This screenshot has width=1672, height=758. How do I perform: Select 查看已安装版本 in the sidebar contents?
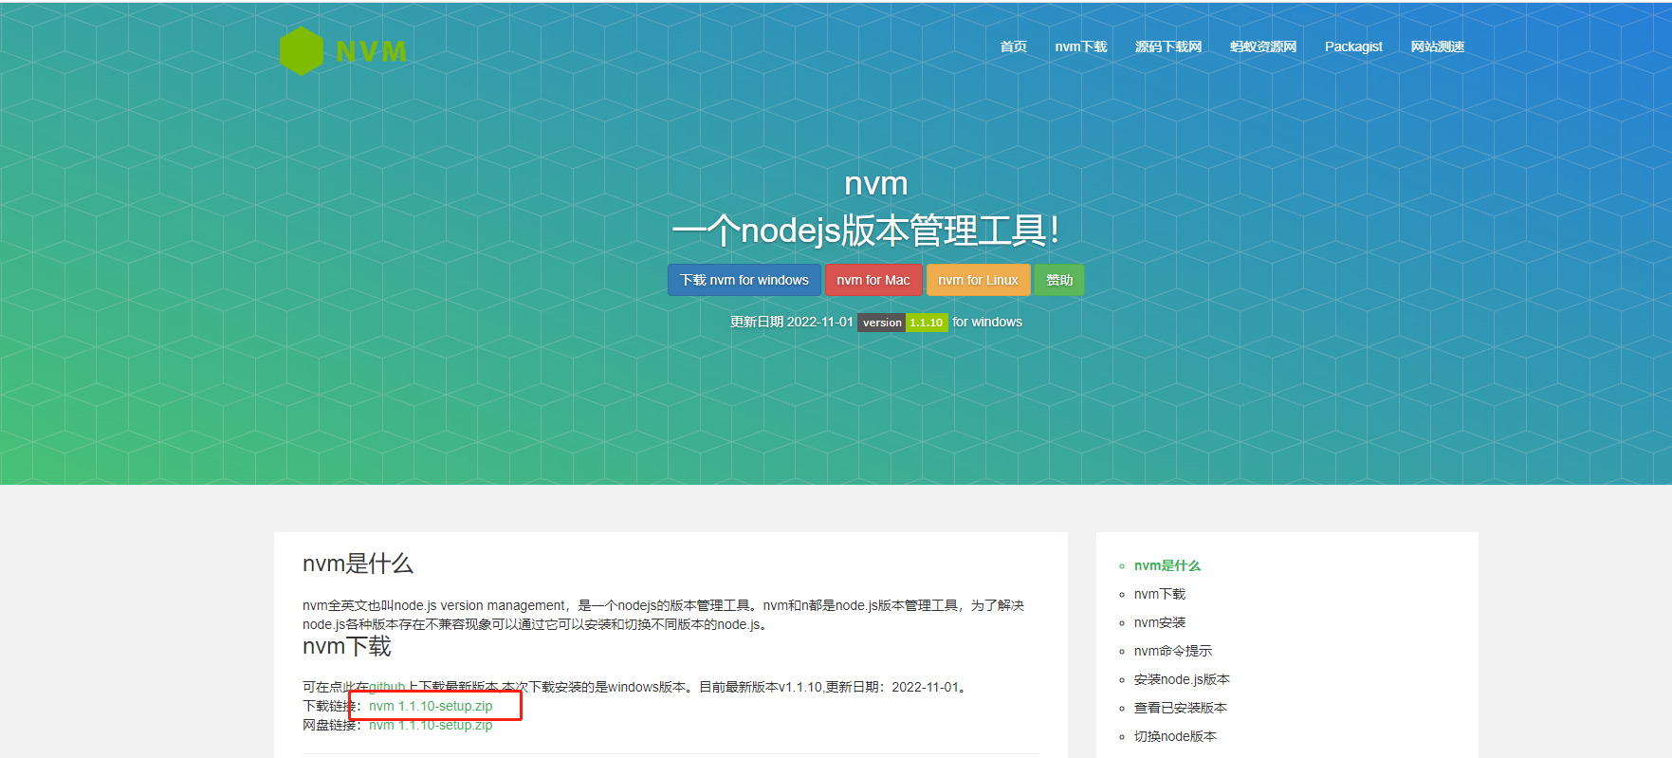pos(1181,708)
